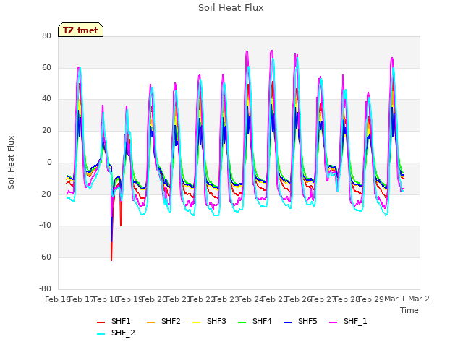463x347 pixels.
Task: Click the Mar 1 date tick label
Action: tap(395, 299)
